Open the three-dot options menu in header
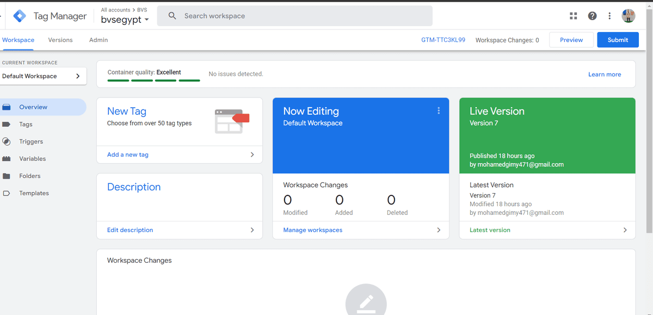Viewport: 653px width, 315px height. click(609, 16)
